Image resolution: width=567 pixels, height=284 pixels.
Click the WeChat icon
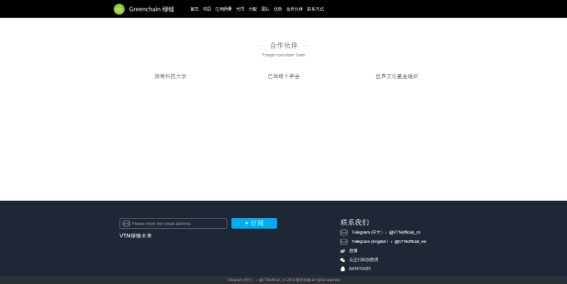(x=343, y=260)
